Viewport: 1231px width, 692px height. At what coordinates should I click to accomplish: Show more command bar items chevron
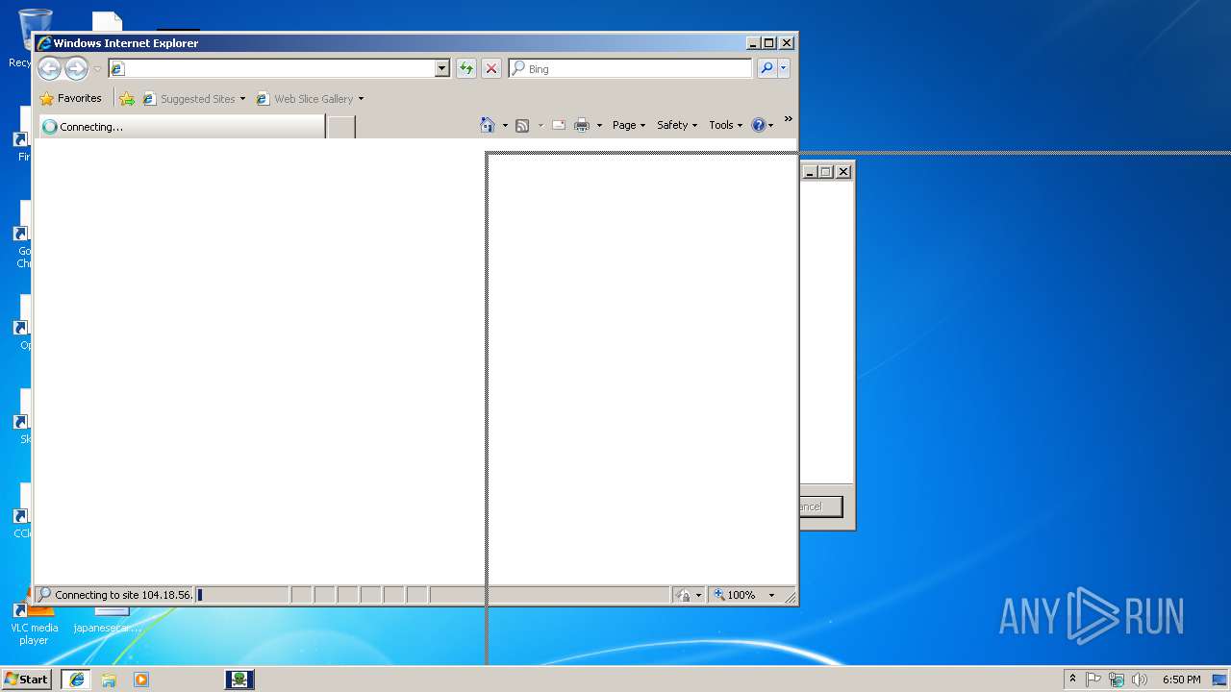coord(788,119)
